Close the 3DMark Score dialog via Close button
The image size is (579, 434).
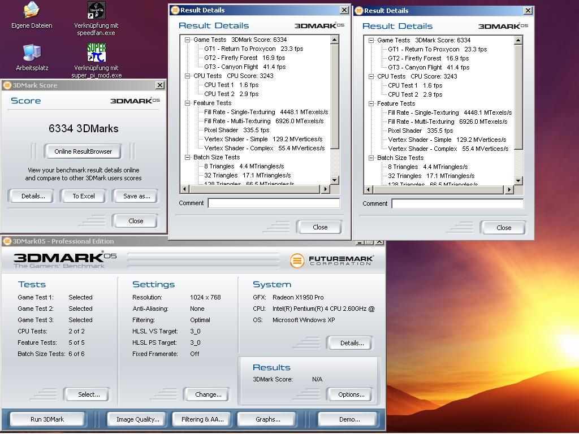136,221
